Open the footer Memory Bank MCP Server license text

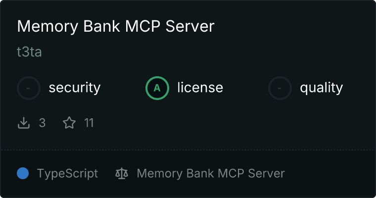(x=211, y=173)
